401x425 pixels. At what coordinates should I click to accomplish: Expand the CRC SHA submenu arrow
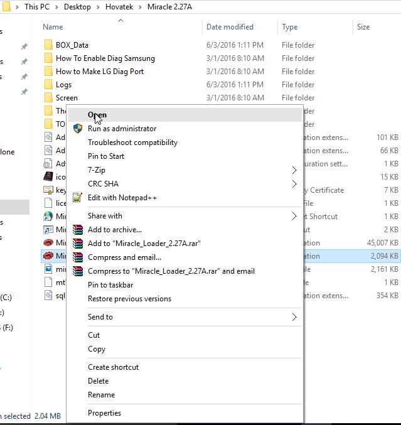[x=294, y=184]
